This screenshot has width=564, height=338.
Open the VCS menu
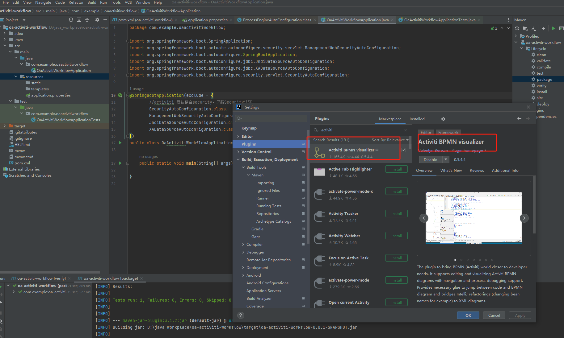128,2
